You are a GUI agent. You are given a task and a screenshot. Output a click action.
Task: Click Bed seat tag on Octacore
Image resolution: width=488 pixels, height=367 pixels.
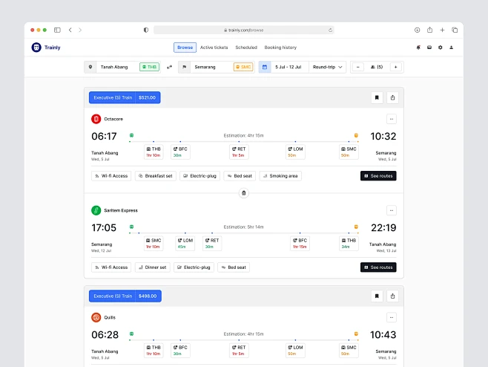pos(240,176)
